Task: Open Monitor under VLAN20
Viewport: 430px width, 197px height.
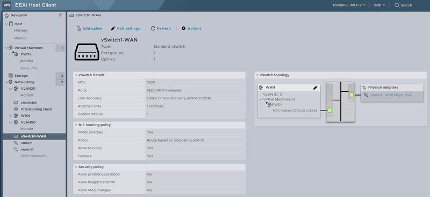Action: (26, 95)
